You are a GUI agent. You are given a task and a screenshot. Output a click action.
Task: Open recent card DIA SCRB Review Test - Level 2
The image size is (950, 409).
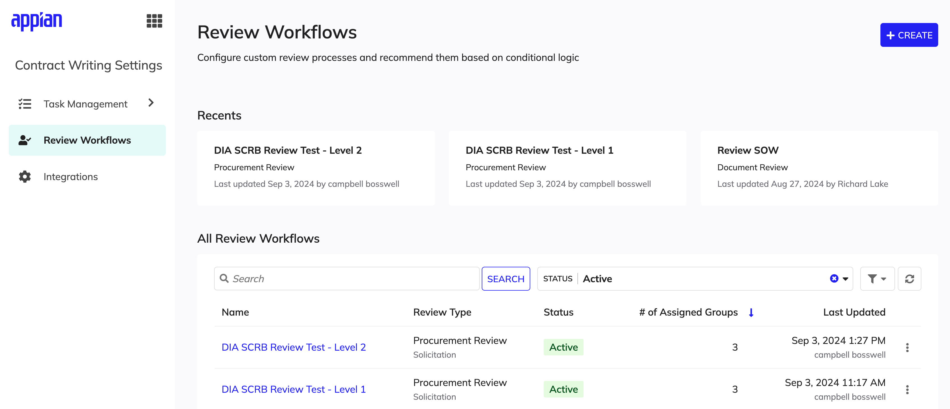point(316,168)
